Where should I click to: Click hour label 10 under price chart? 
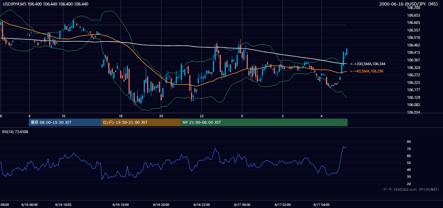pyautogui.click(x=63, y=116)
